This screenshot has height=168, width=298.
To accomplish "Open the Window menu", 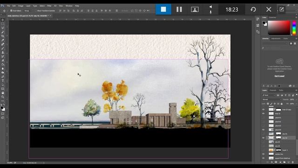I will [x=69, y=6].
